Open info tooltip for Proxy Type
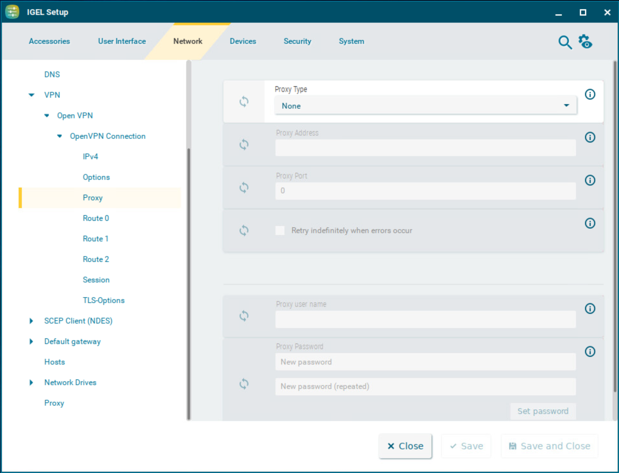The image size is (619, 473). click(590, 95)
